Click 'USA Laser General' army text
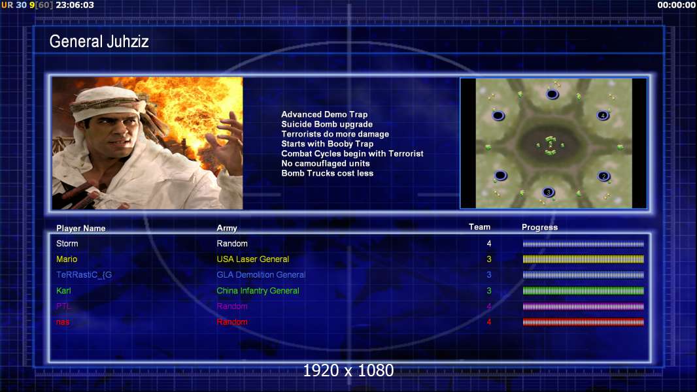697x392 pixels. 253,259
